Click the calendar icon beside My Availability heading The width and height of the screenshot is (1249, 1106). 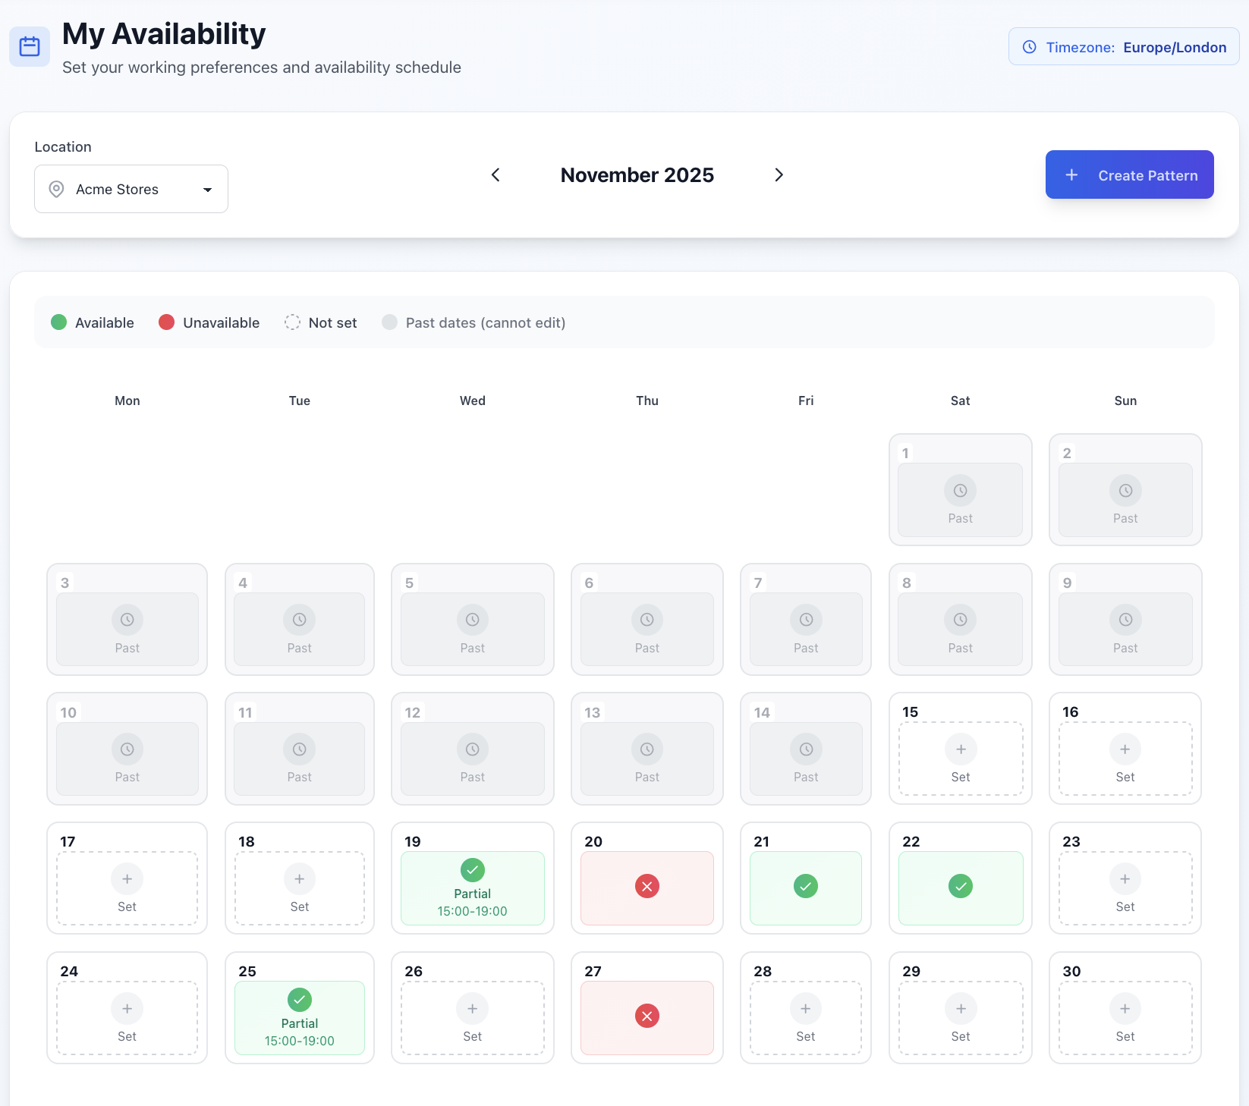pos(29,46)
